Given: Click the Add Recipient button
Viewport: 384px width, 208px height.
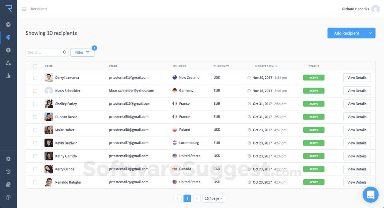Looking at the screenshot, I should coord(346,33).
